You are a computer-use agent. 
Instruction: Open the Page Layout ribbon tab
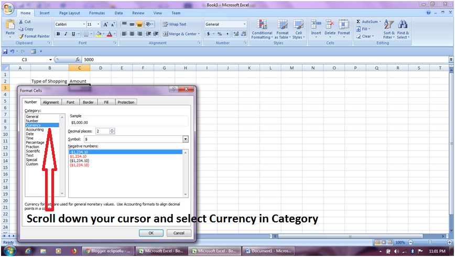coord(70,13)
